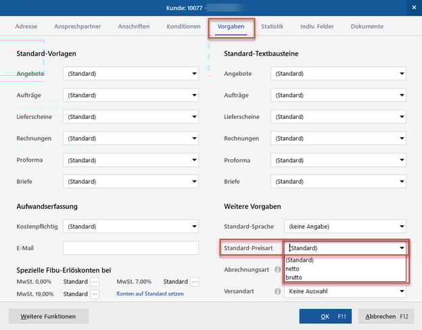This screenshot has height=330, width=422.
Task: Open Rechnungen dropdown under Standard-Vorlagen
Action: (131, 138)
